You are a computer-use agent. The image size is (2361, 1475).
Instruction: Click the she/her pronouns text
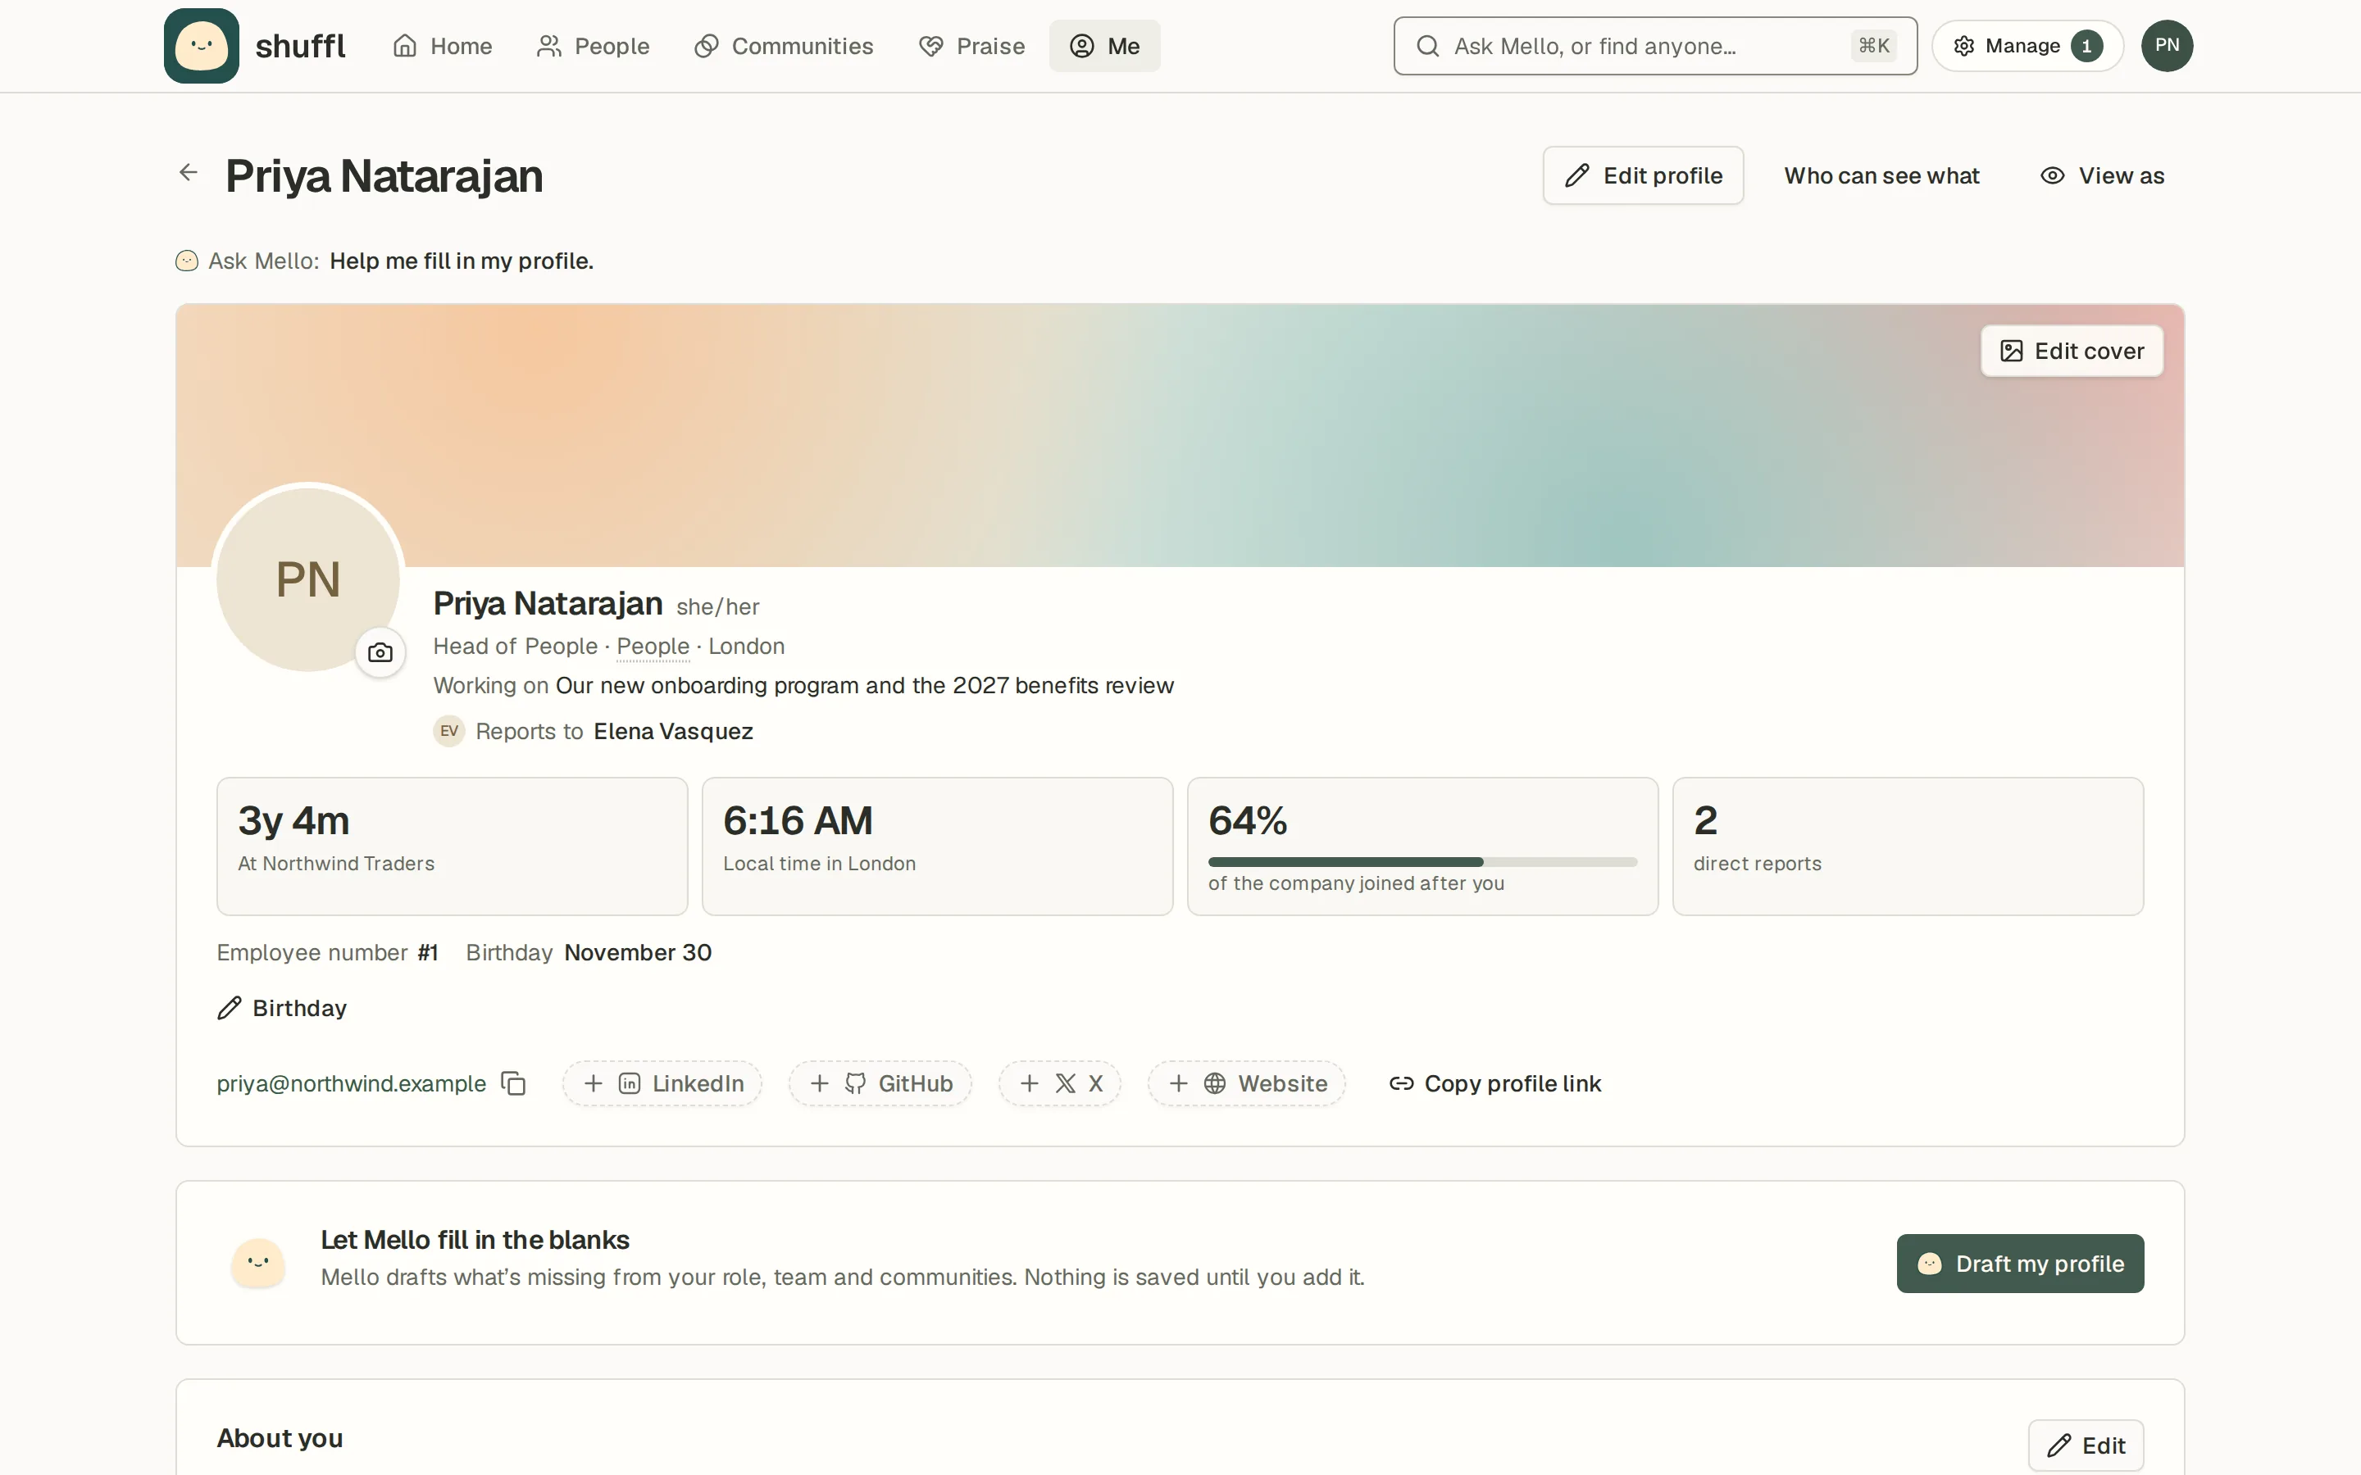pos(718,606)
